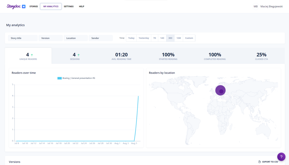Image resolution: width=289 pixels, height=165 pixels.
Task: Select the 7D time range
Action: coord(154,38)
